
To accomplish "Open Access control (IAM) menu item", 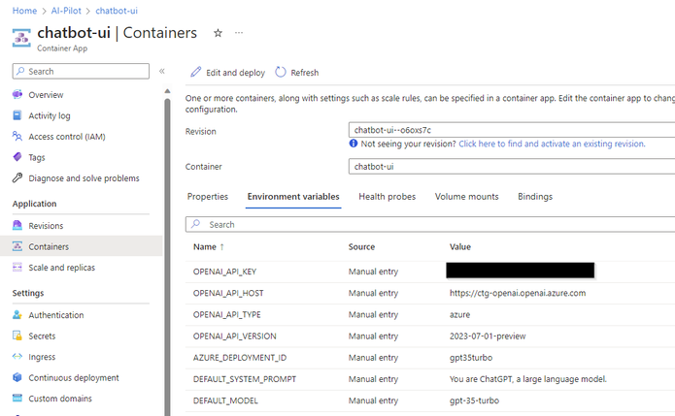I will (x=67, y=136).
